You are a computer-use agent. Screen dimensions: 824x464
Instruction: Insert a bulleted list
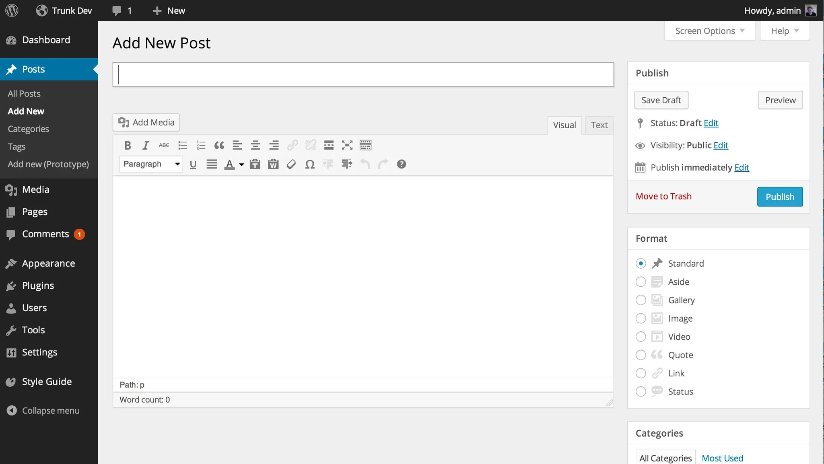point(183,145)
